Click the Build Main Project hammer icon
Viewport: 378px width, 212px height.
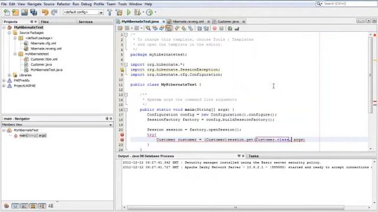(x=110, y=12)
